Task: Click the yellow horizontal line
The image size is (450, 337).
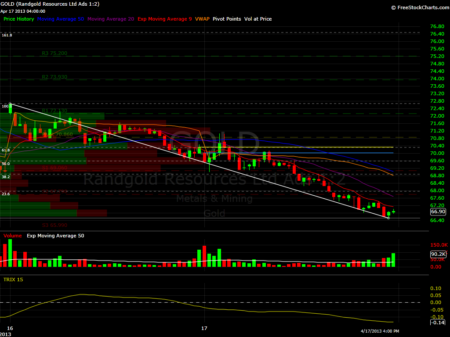Action: (x=296, y=147)
